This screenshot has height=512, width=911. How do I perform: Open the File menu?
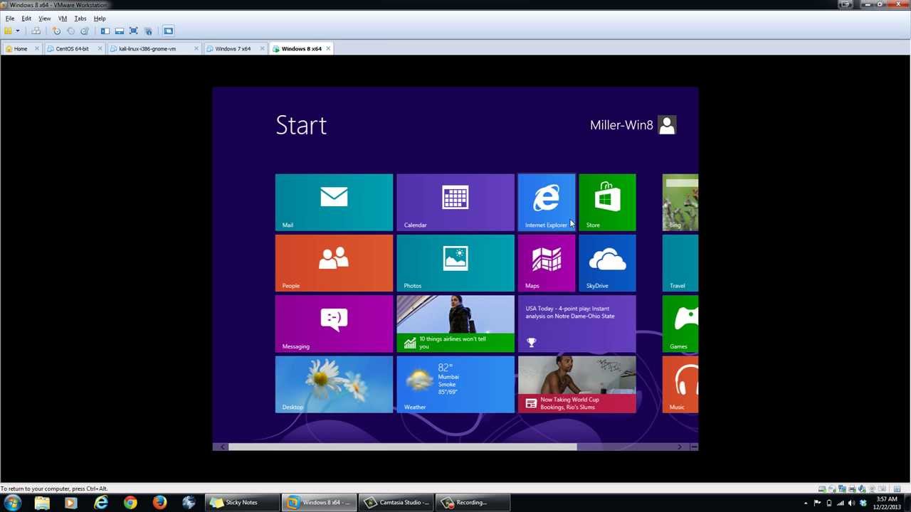click(10, 18)
